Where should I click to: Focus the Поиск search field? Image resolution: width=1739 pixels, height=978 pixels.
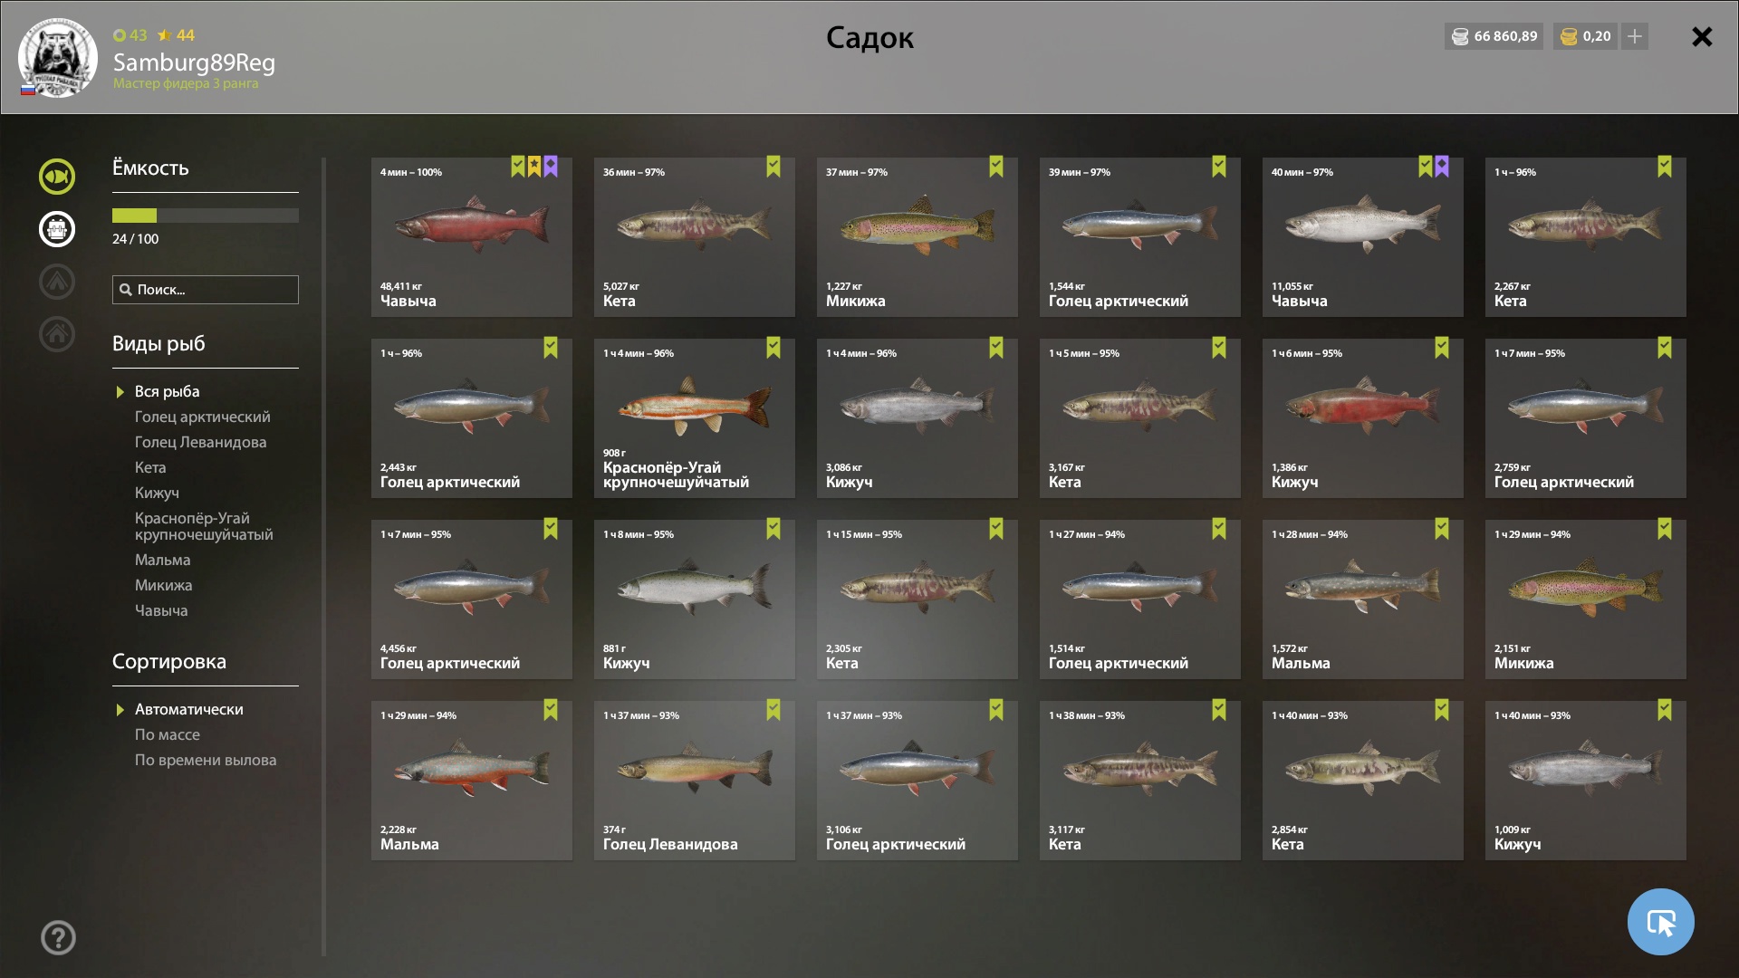click(206, 290)
